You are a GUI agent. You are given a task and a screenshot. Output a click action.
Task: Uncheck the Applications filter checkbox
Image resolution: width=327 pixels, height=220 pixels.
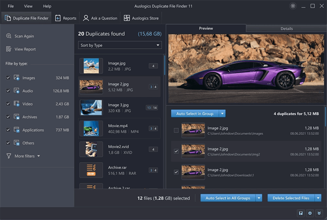8,130
